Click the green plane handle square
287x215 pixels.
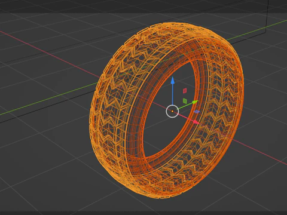(x=185, y=101)
